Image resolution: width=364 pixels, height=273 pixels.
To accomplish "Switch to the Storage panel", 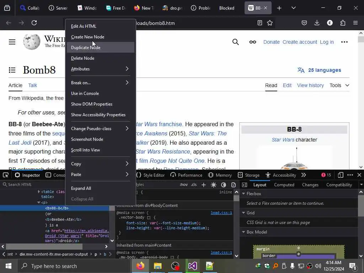I will click(248, 175).
